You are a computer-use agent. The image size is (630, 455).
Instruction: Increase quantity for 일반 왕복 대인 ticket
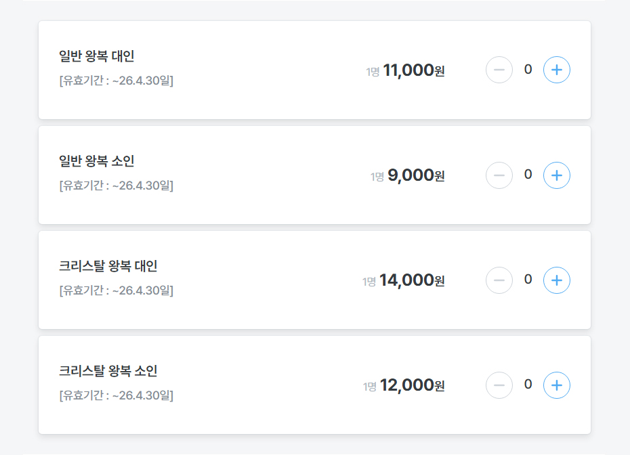tap(556, 70)
